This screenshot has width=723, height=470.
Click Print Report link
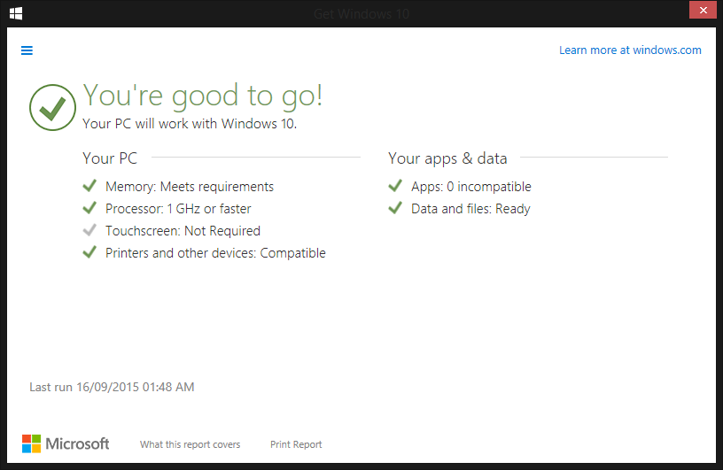pyautogui.click(x=296, y=444)
